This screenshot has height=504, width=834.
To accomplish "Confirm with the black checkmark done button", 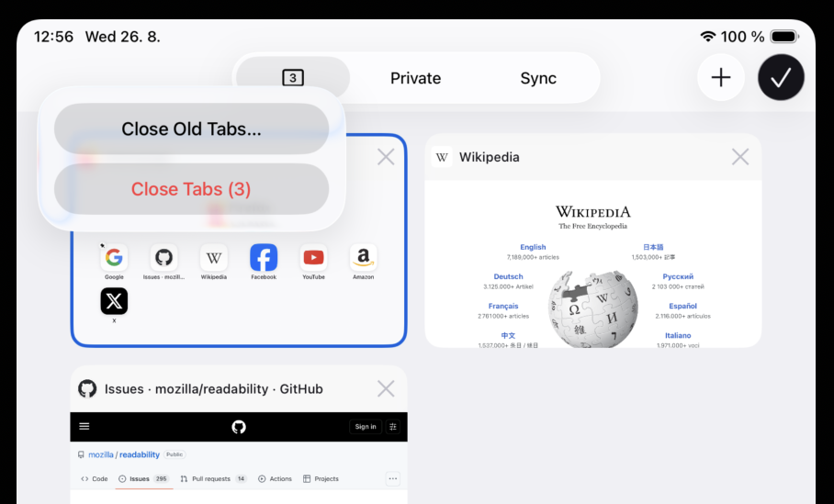I will [781, 78].
